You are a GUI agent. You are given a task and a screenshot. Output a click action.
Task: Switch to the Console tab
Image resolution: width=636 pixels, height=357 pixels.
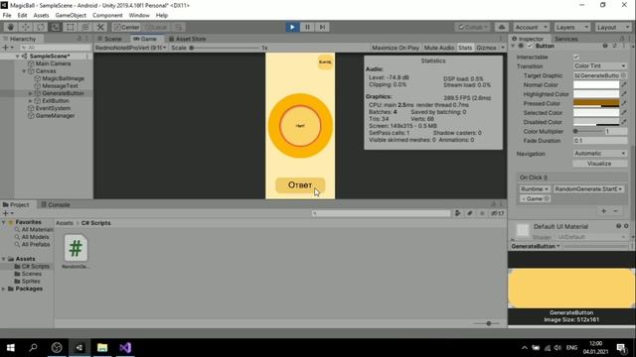point(56,205)
